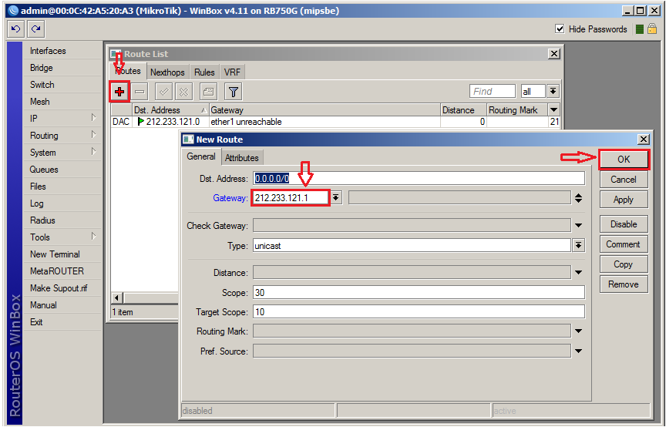Click the Undo arrow icon
This screenshot has width=666, height=427.
point(15,29)
